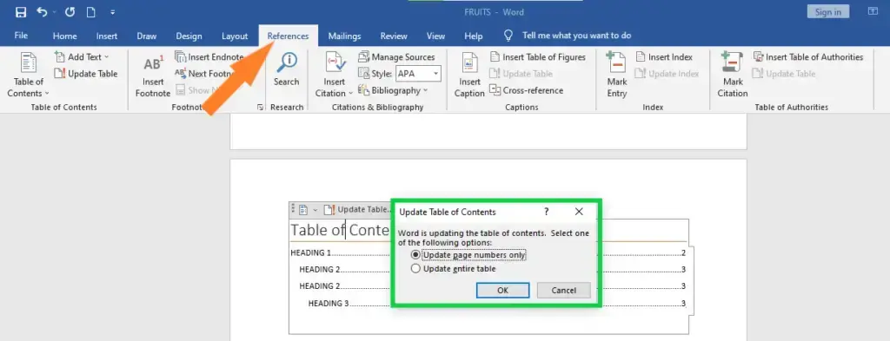Open Footnotes dialog launcher

point(260,107)
